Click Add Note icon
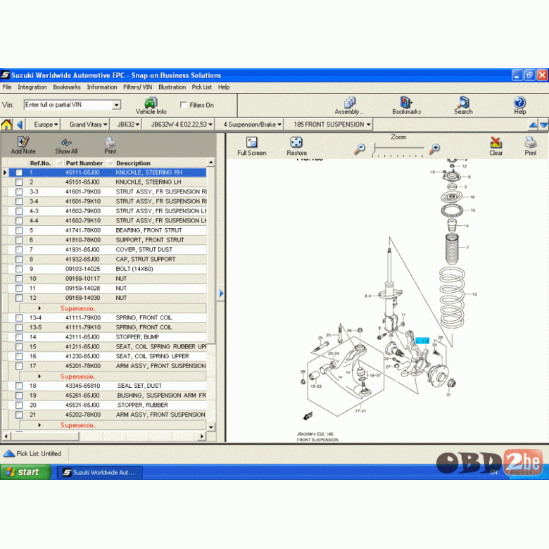 tap(23, 145)
